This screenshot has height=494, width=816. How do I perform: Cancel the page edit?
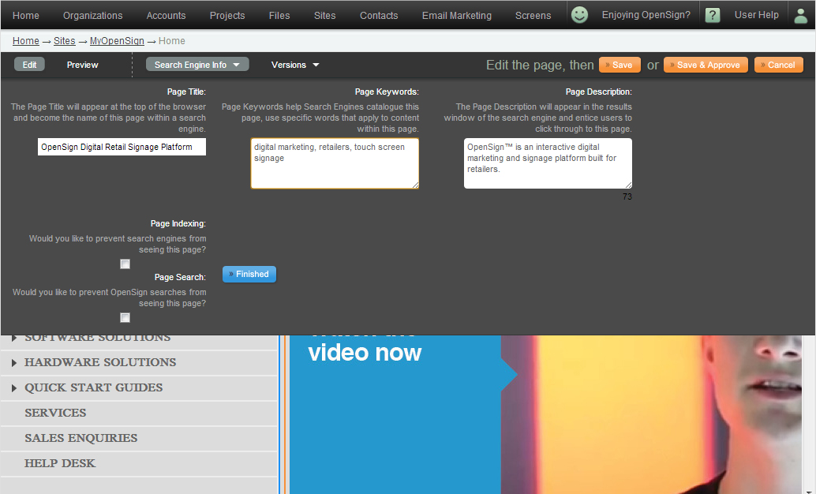(x=779, y=65)
